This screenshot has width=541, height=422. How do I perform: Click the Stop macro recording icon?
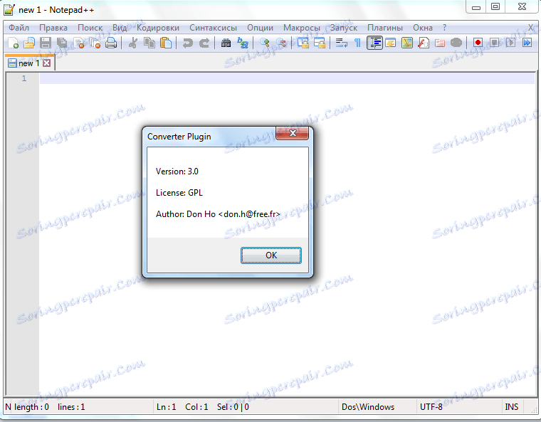tap(495, 43)
